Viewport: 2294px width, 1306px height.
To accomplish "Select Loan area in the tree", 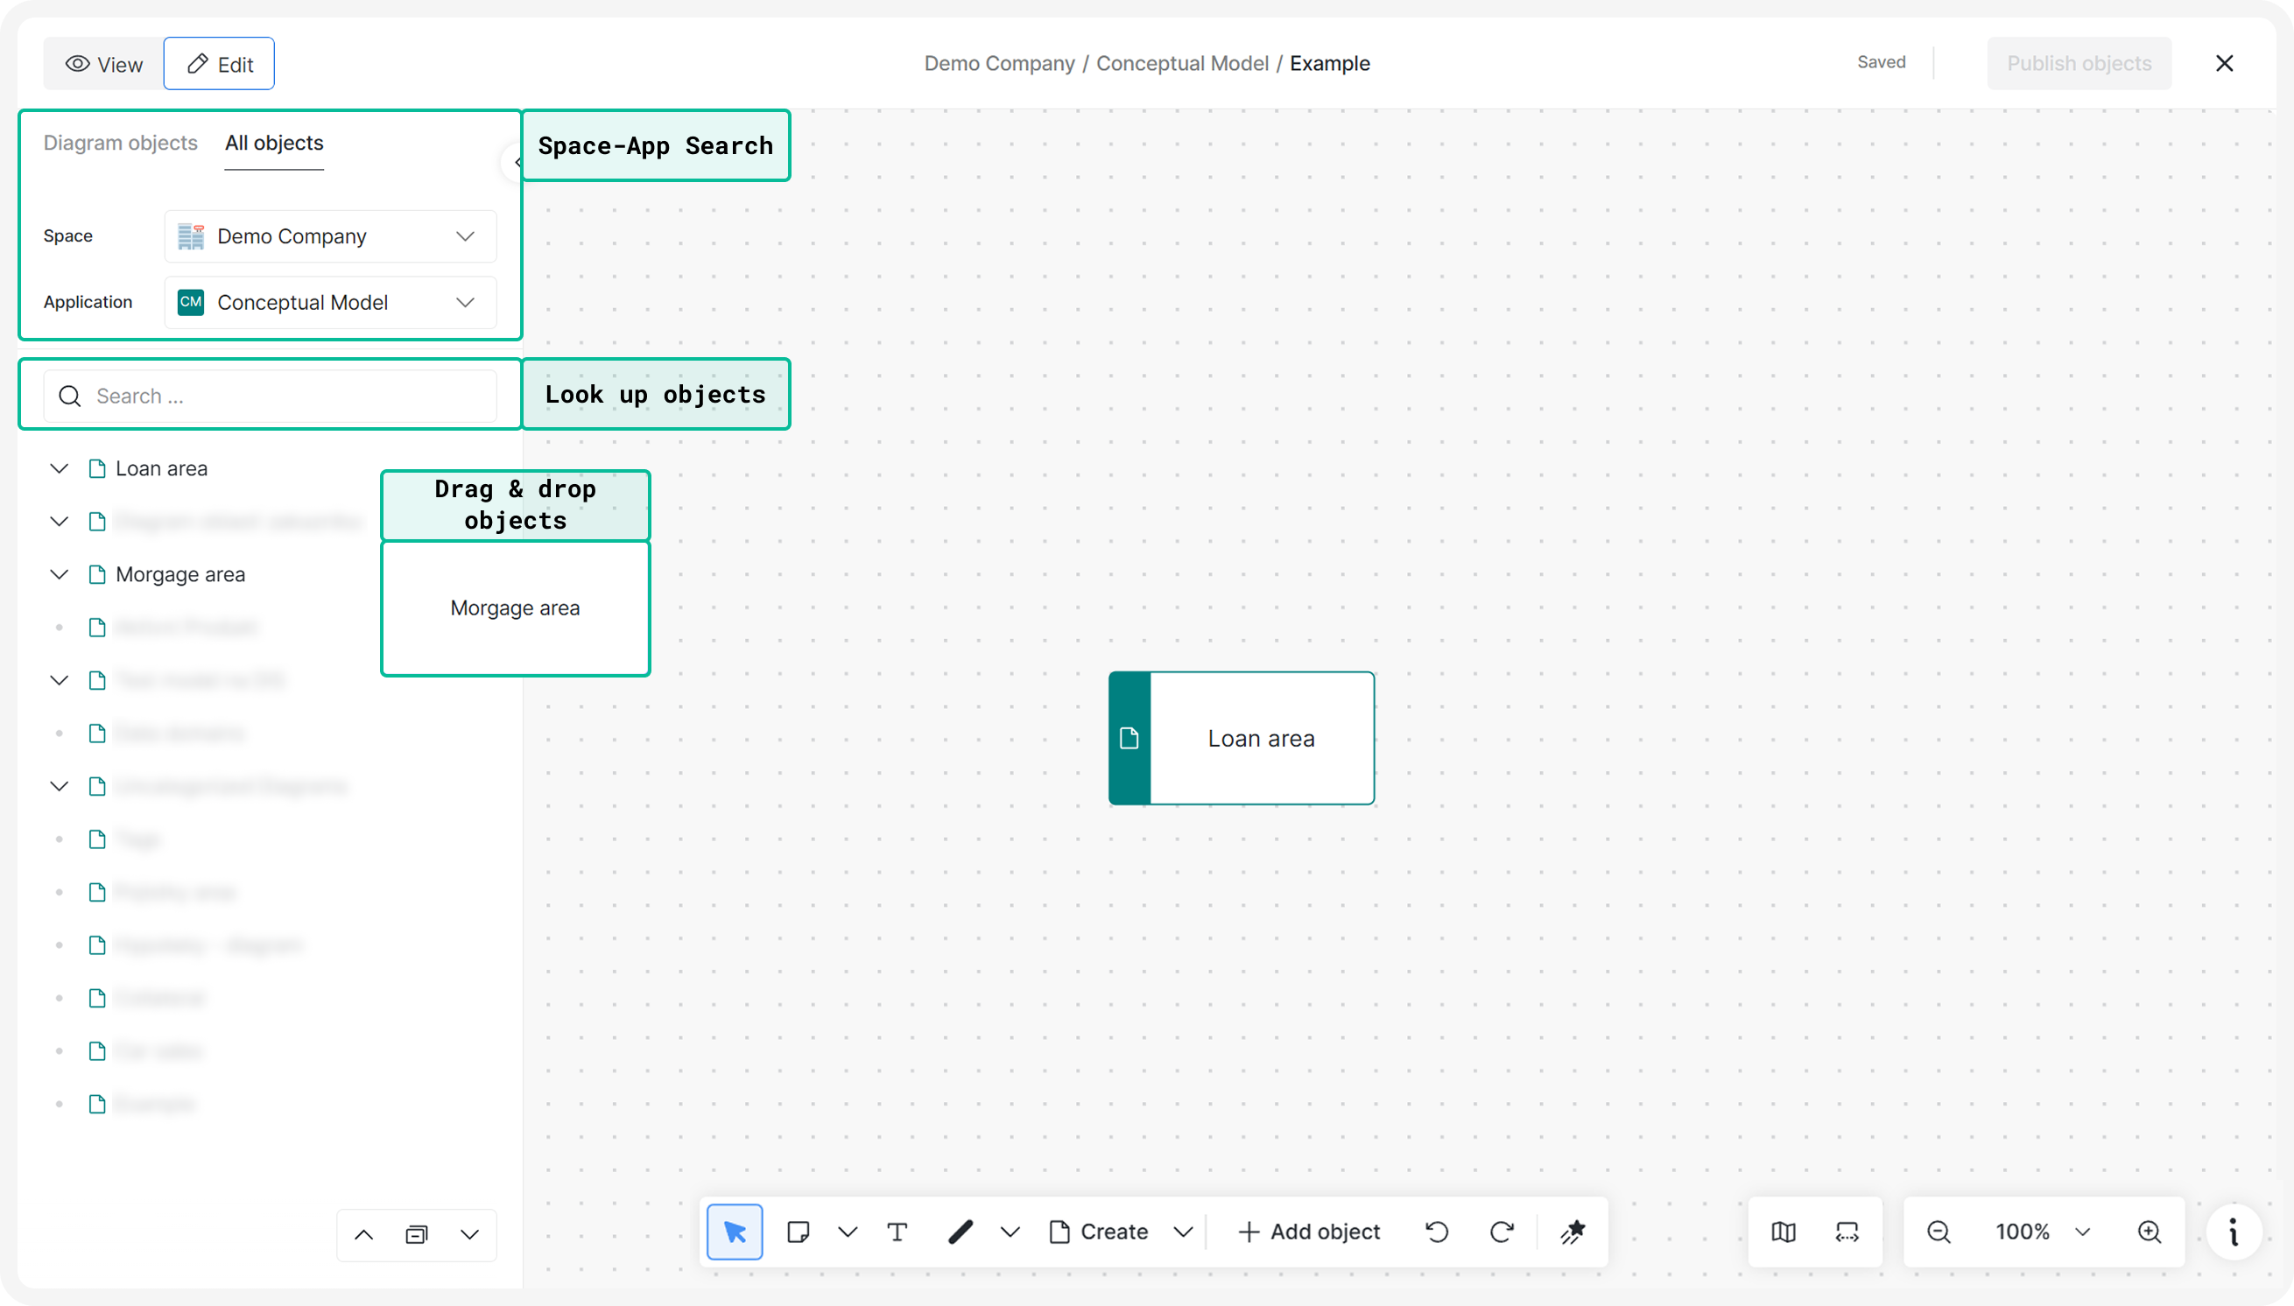I will (161, 469).
